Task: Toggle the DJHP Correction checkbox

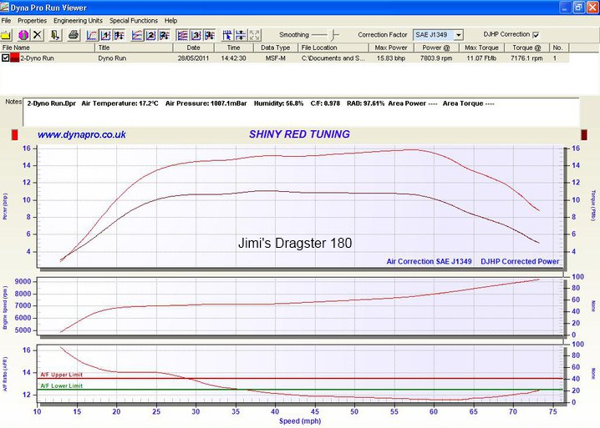Action: point(536,35)
